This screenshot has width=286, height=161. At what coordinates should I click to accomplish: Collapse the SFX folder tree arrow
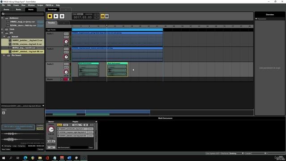(x=2, y=33)
